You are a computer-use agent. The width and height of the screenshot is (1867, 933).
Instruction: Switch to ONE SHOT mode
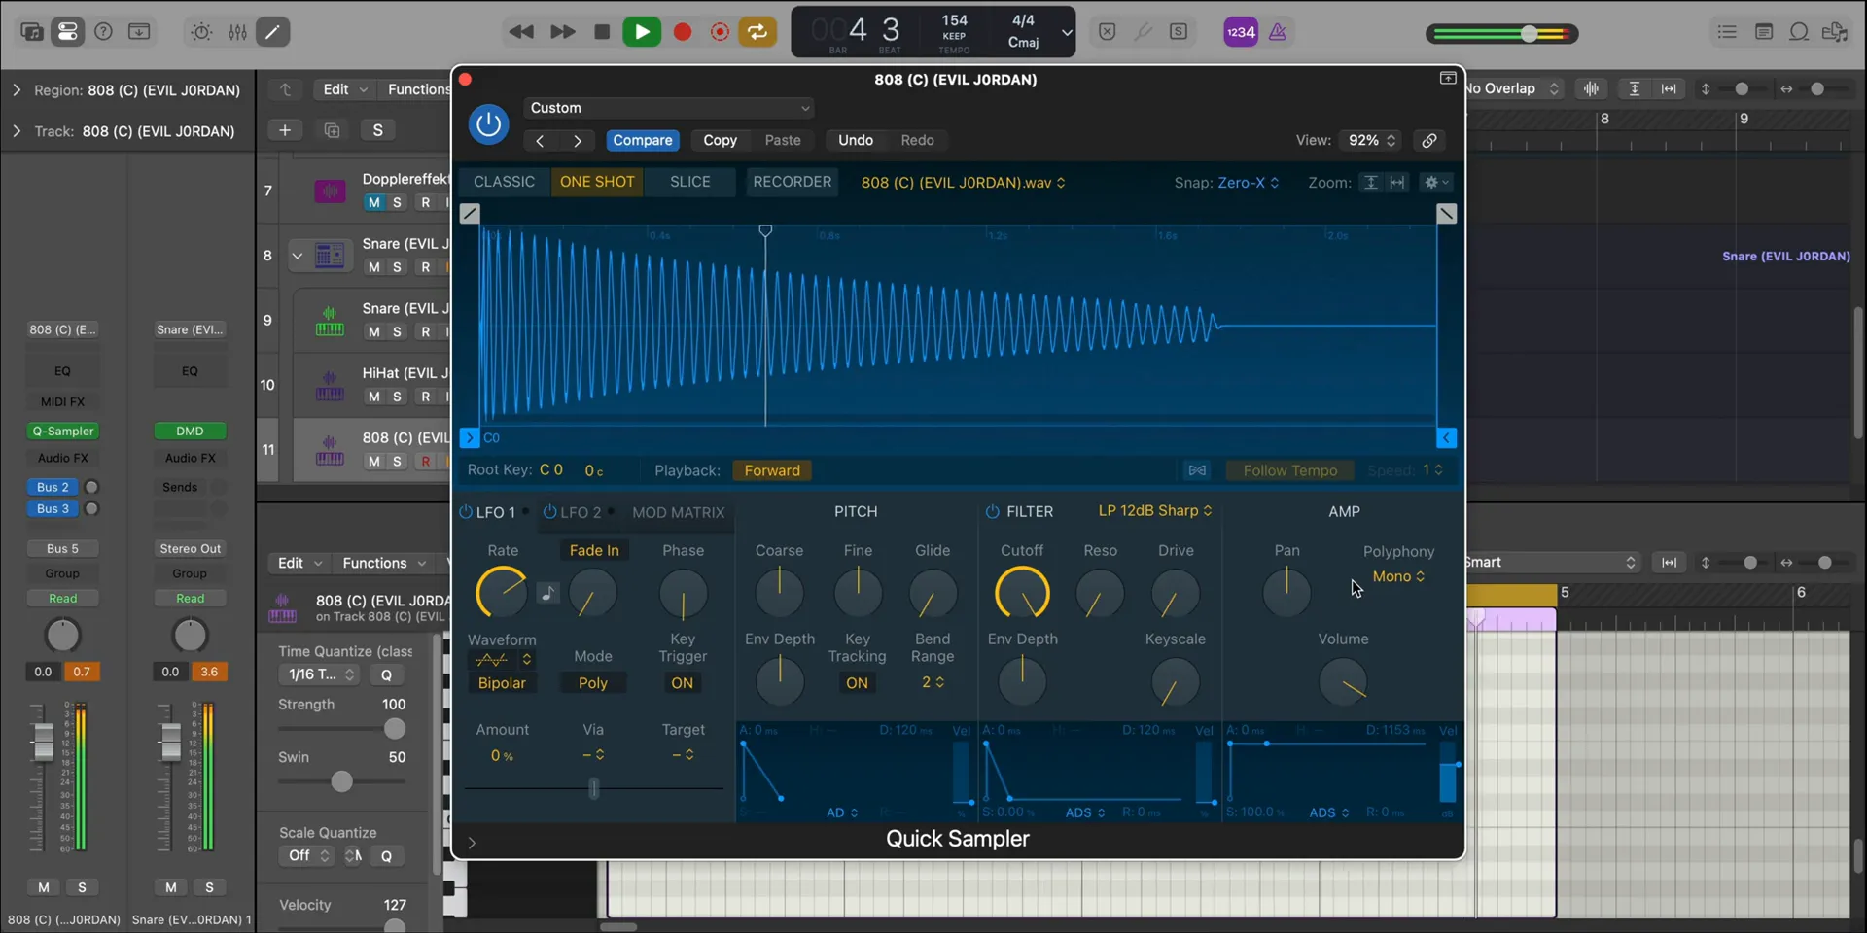pyautogui.click(x=597, y=182)
